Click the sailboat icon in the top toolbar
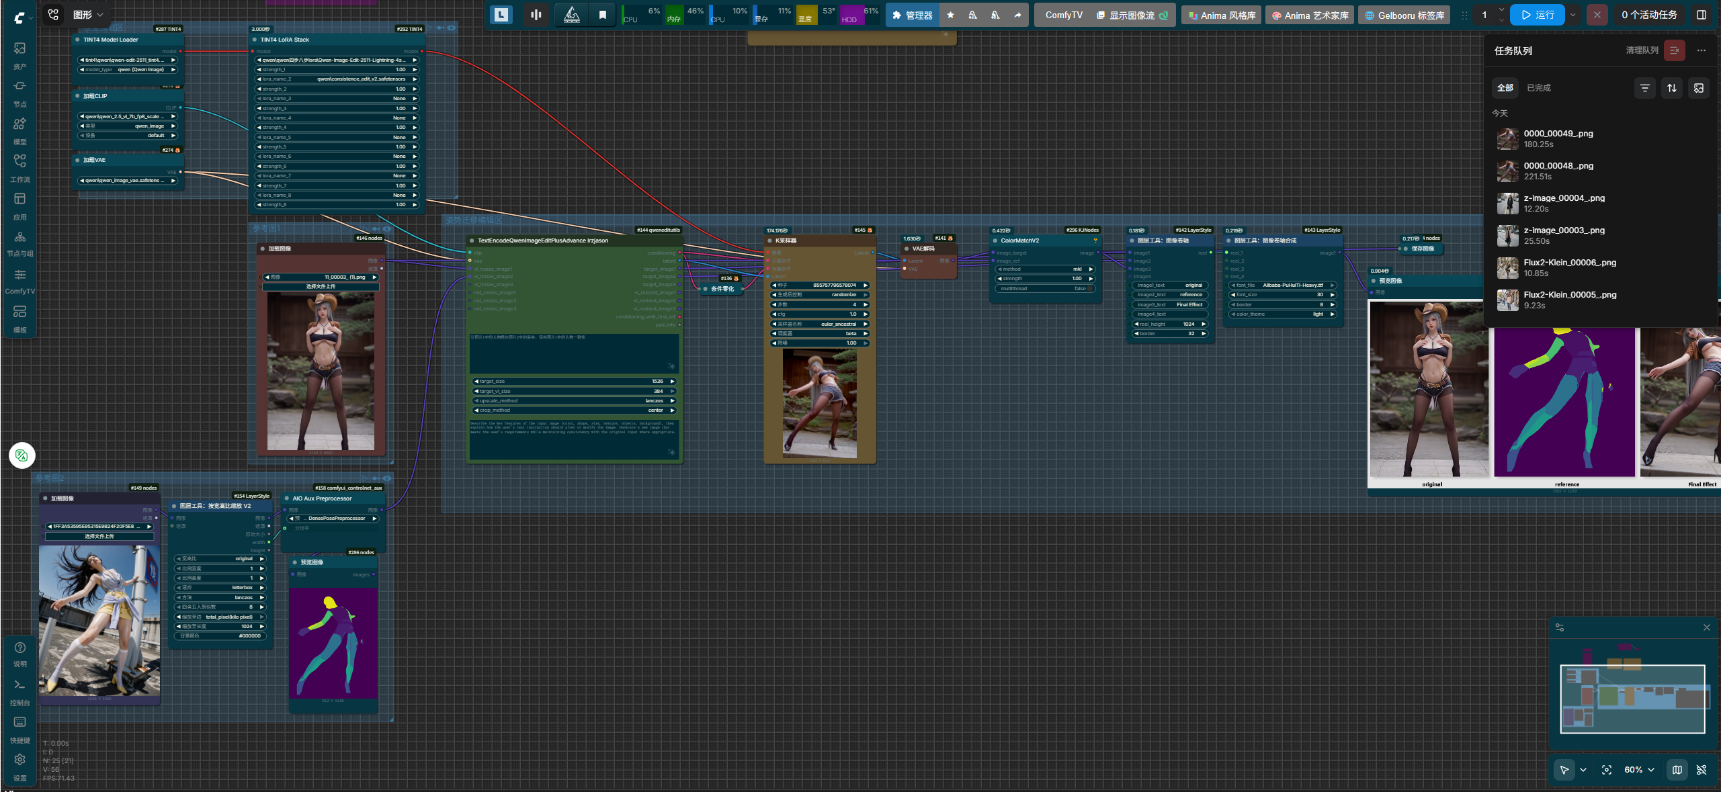 572,15
